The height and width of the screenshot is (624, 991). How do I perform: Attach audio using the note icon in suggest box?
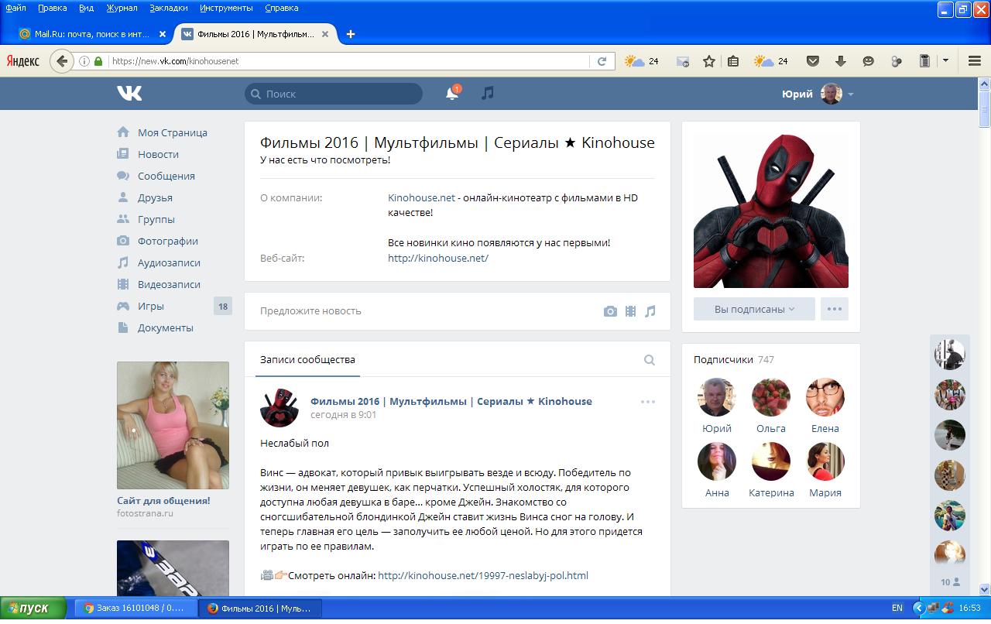tap(650, 311)
